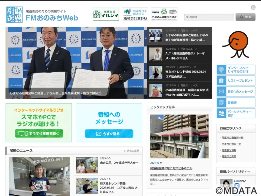Image resolution: width=261 pixels, height=196 pixels.
Task: Click 2024-10-11 pickup article date
Action: click(x=156, y=163)
